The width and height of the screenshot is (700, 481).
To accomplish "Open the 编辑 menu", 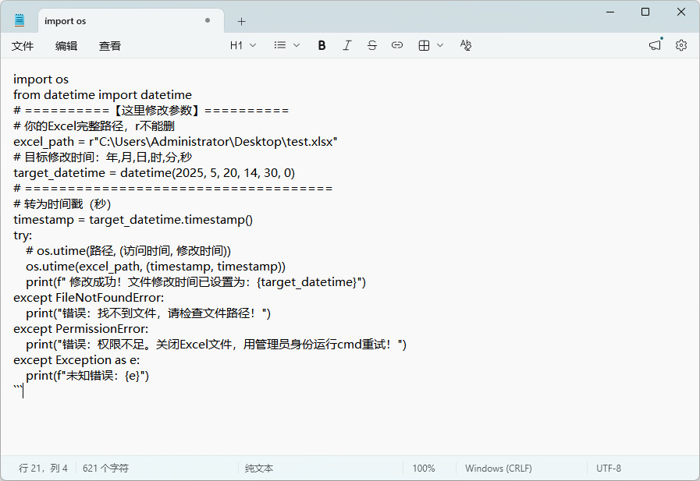I will click(x=66, y=46).
